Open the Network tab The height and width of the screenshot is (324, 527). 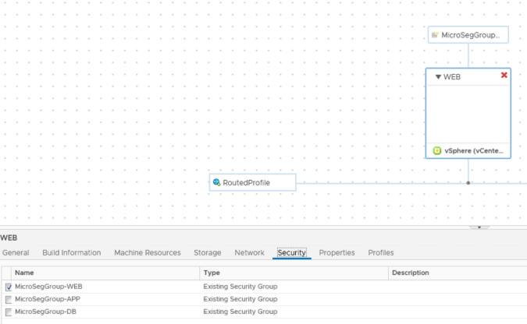click(249, 252)
